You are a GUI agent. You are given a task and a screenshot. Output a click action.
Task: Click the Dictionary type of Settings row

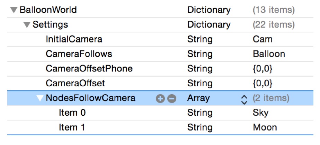[208, 25]
